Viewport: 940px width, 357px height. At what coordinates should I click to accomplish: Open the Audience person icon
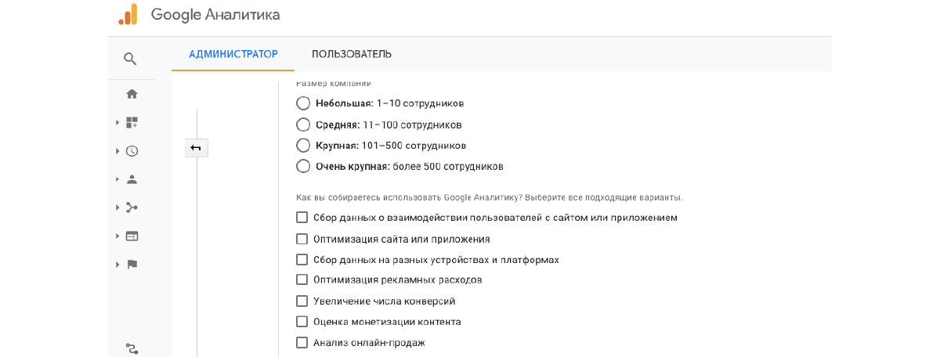pyautogui.click(x=132, y=179)
